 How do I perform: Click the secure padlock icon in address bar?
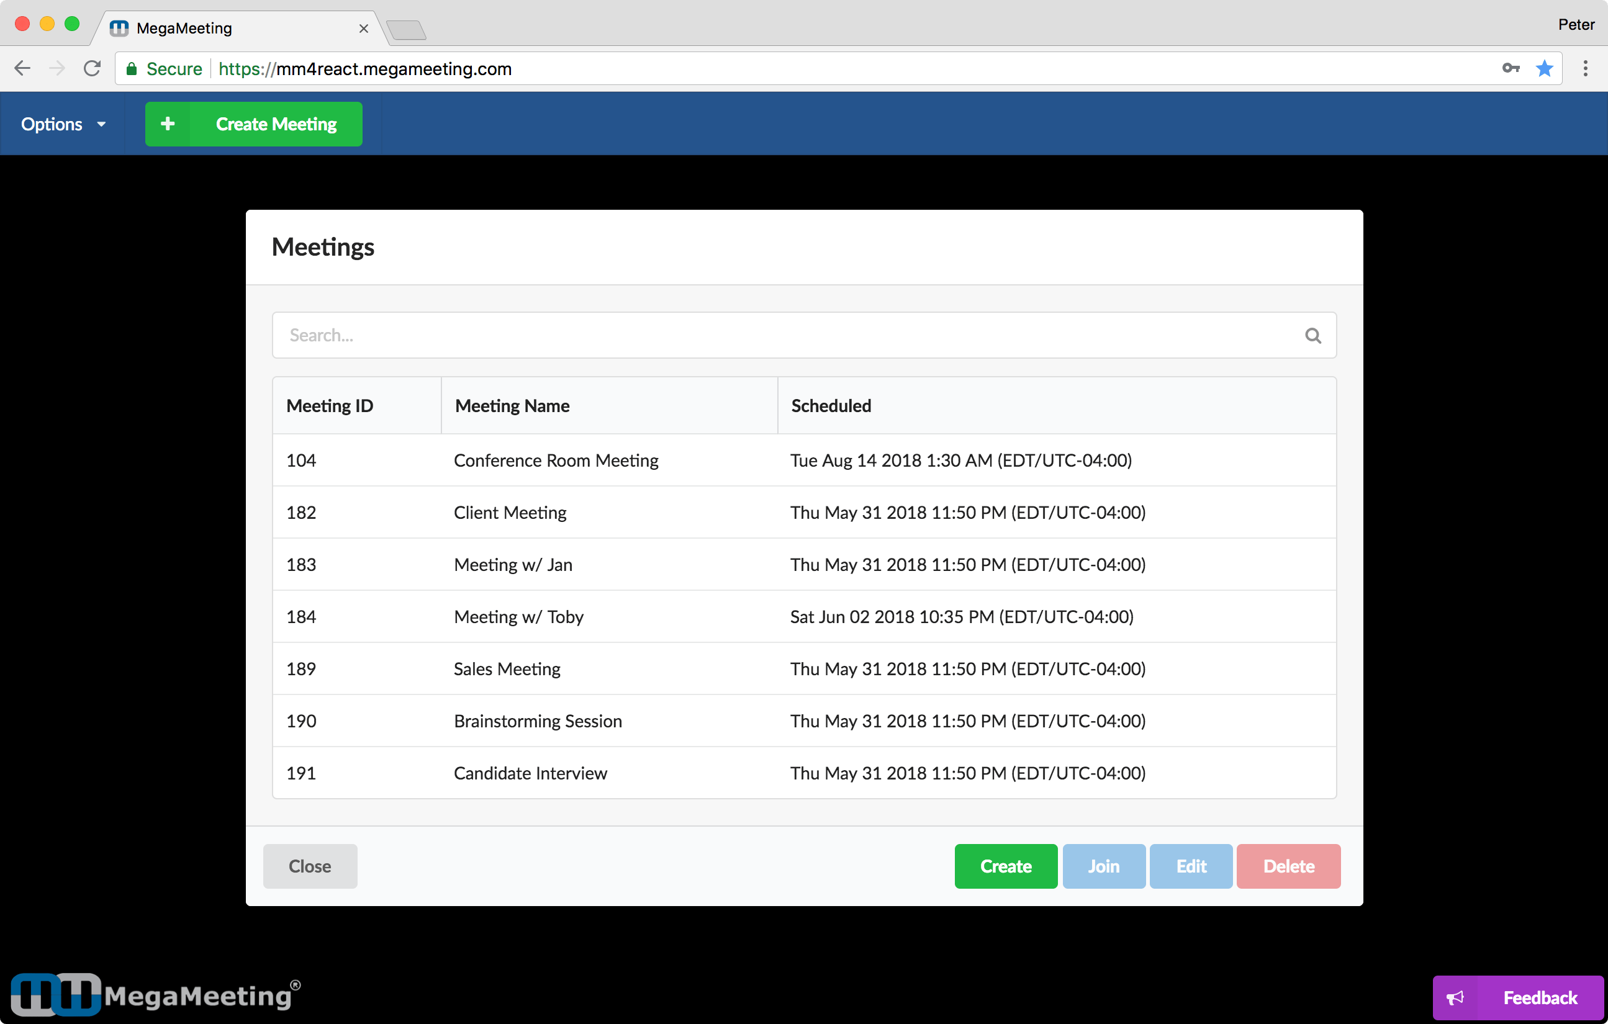click(x=132, y=68)
